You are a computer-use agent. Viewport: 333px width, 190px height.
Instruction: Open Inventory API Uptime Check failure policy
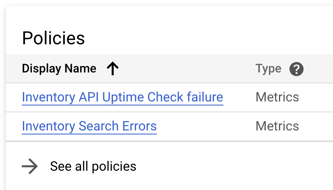(x=122, y=97)
